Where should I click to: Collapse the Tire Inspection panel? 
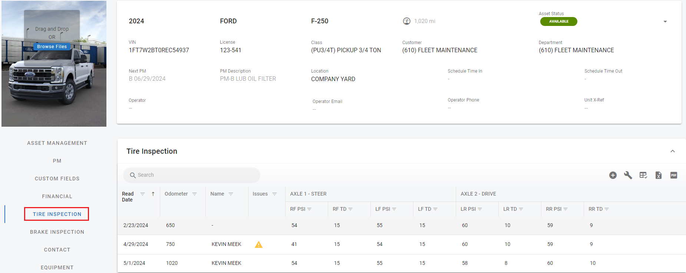[673, 151]
